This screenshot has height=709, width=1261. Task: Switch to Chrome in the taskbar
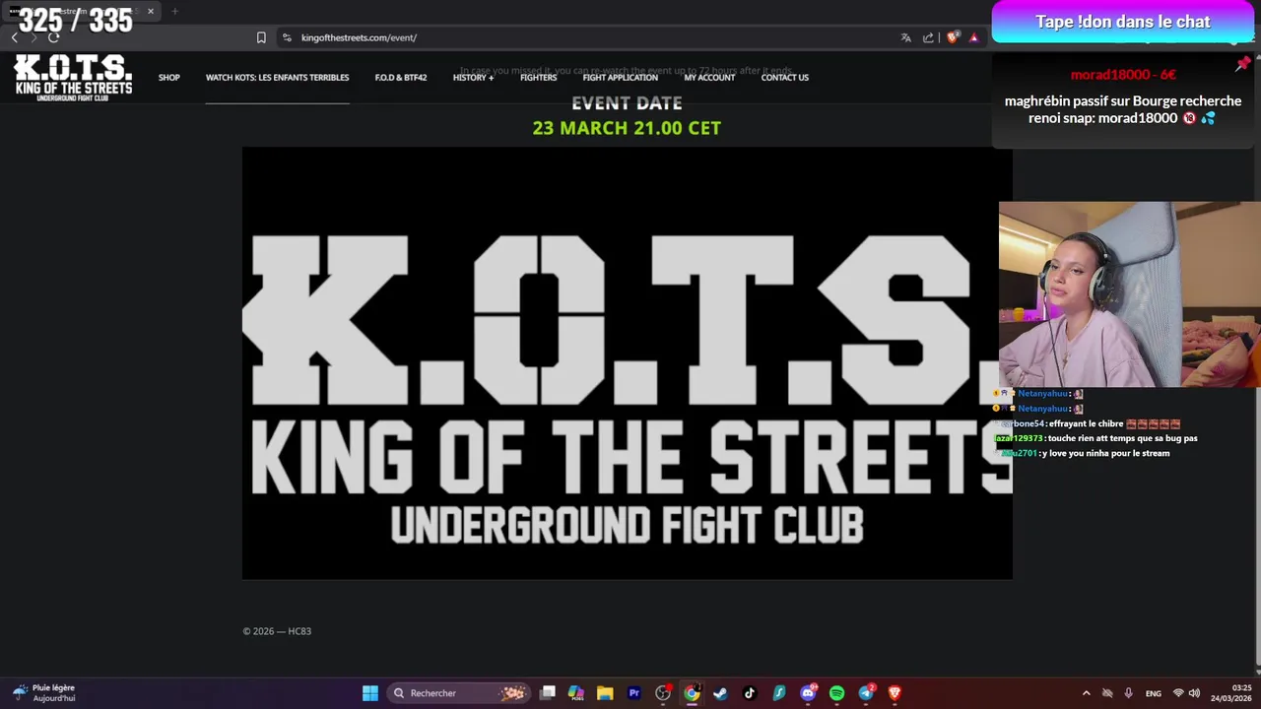point(692,693)
